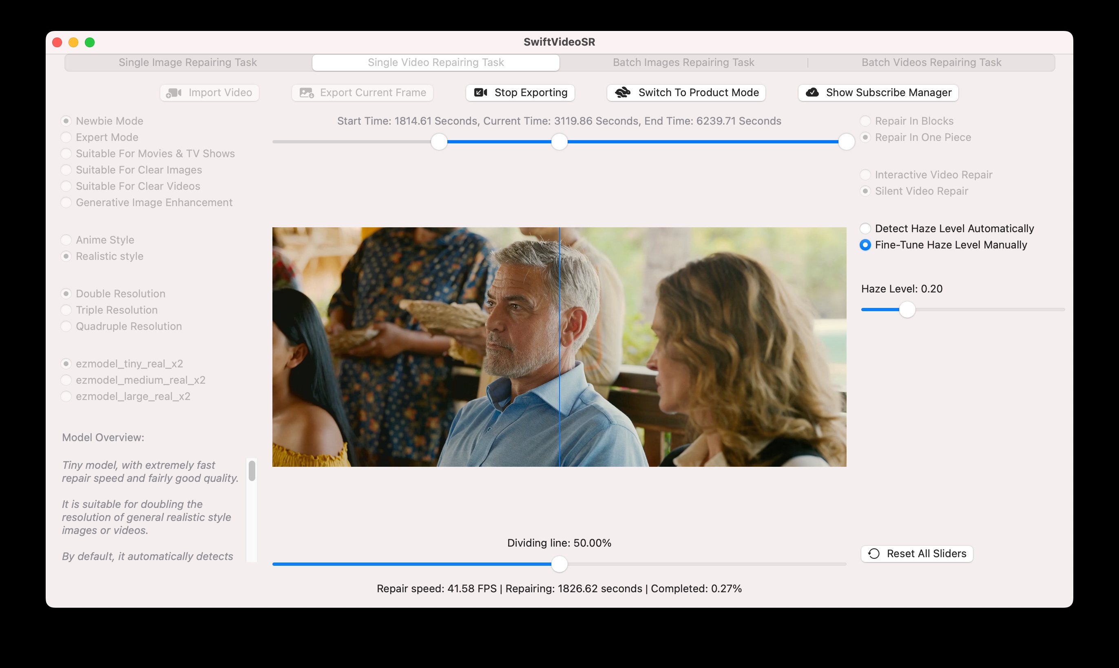Click the Stop Exporting button label

click(x=531, y=93)
